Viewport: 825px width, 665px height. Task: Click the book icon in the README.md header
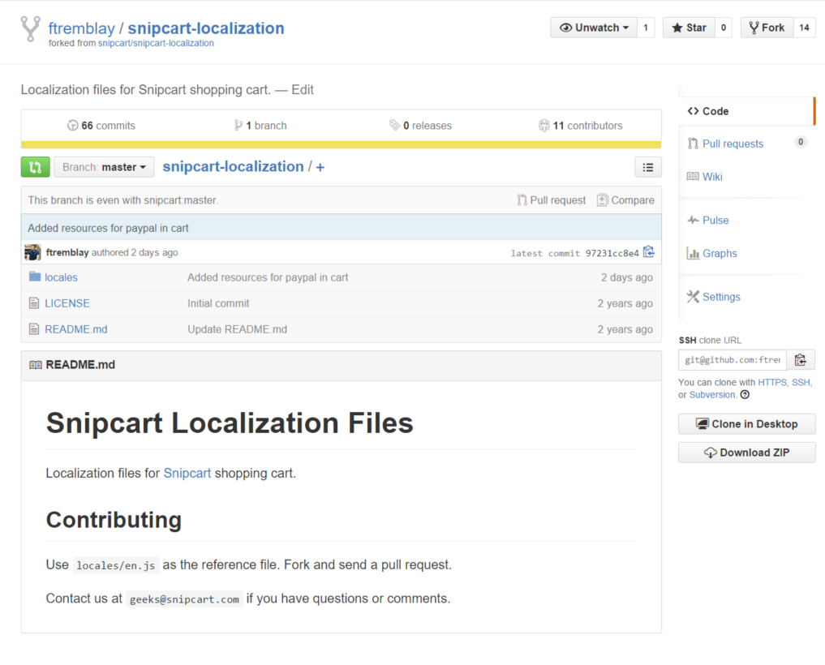point(35,365)
